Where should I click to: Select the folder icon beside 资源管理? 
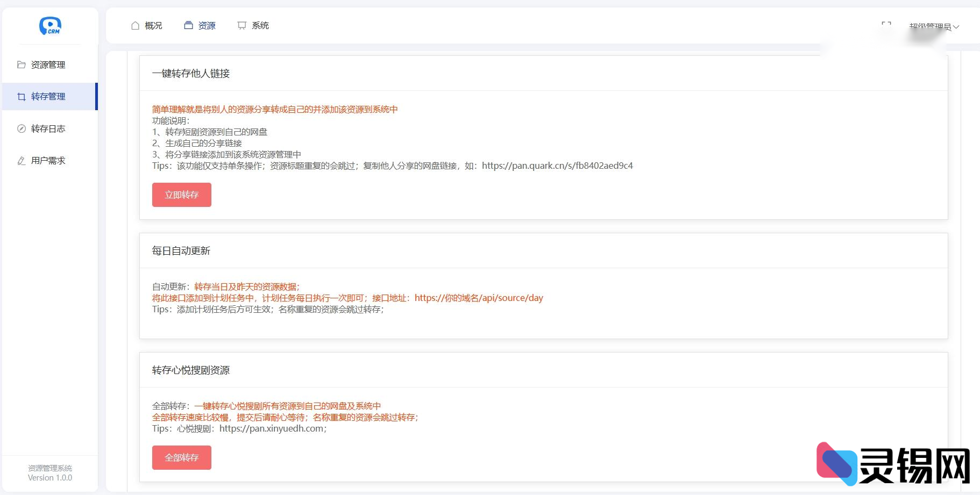tap(20, 64)
